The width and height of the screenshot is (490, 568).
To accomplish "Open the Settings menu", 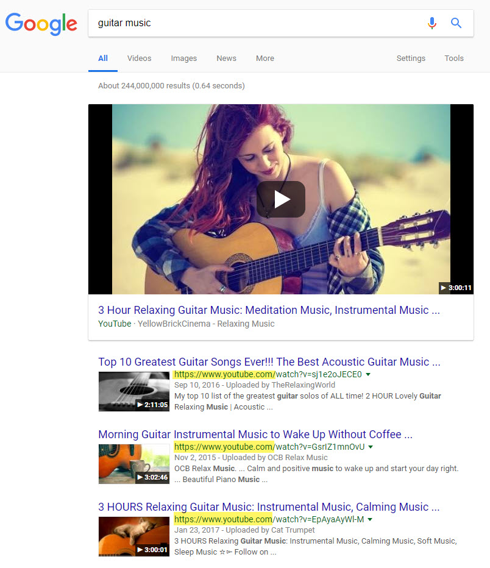I will click(411, 59).
